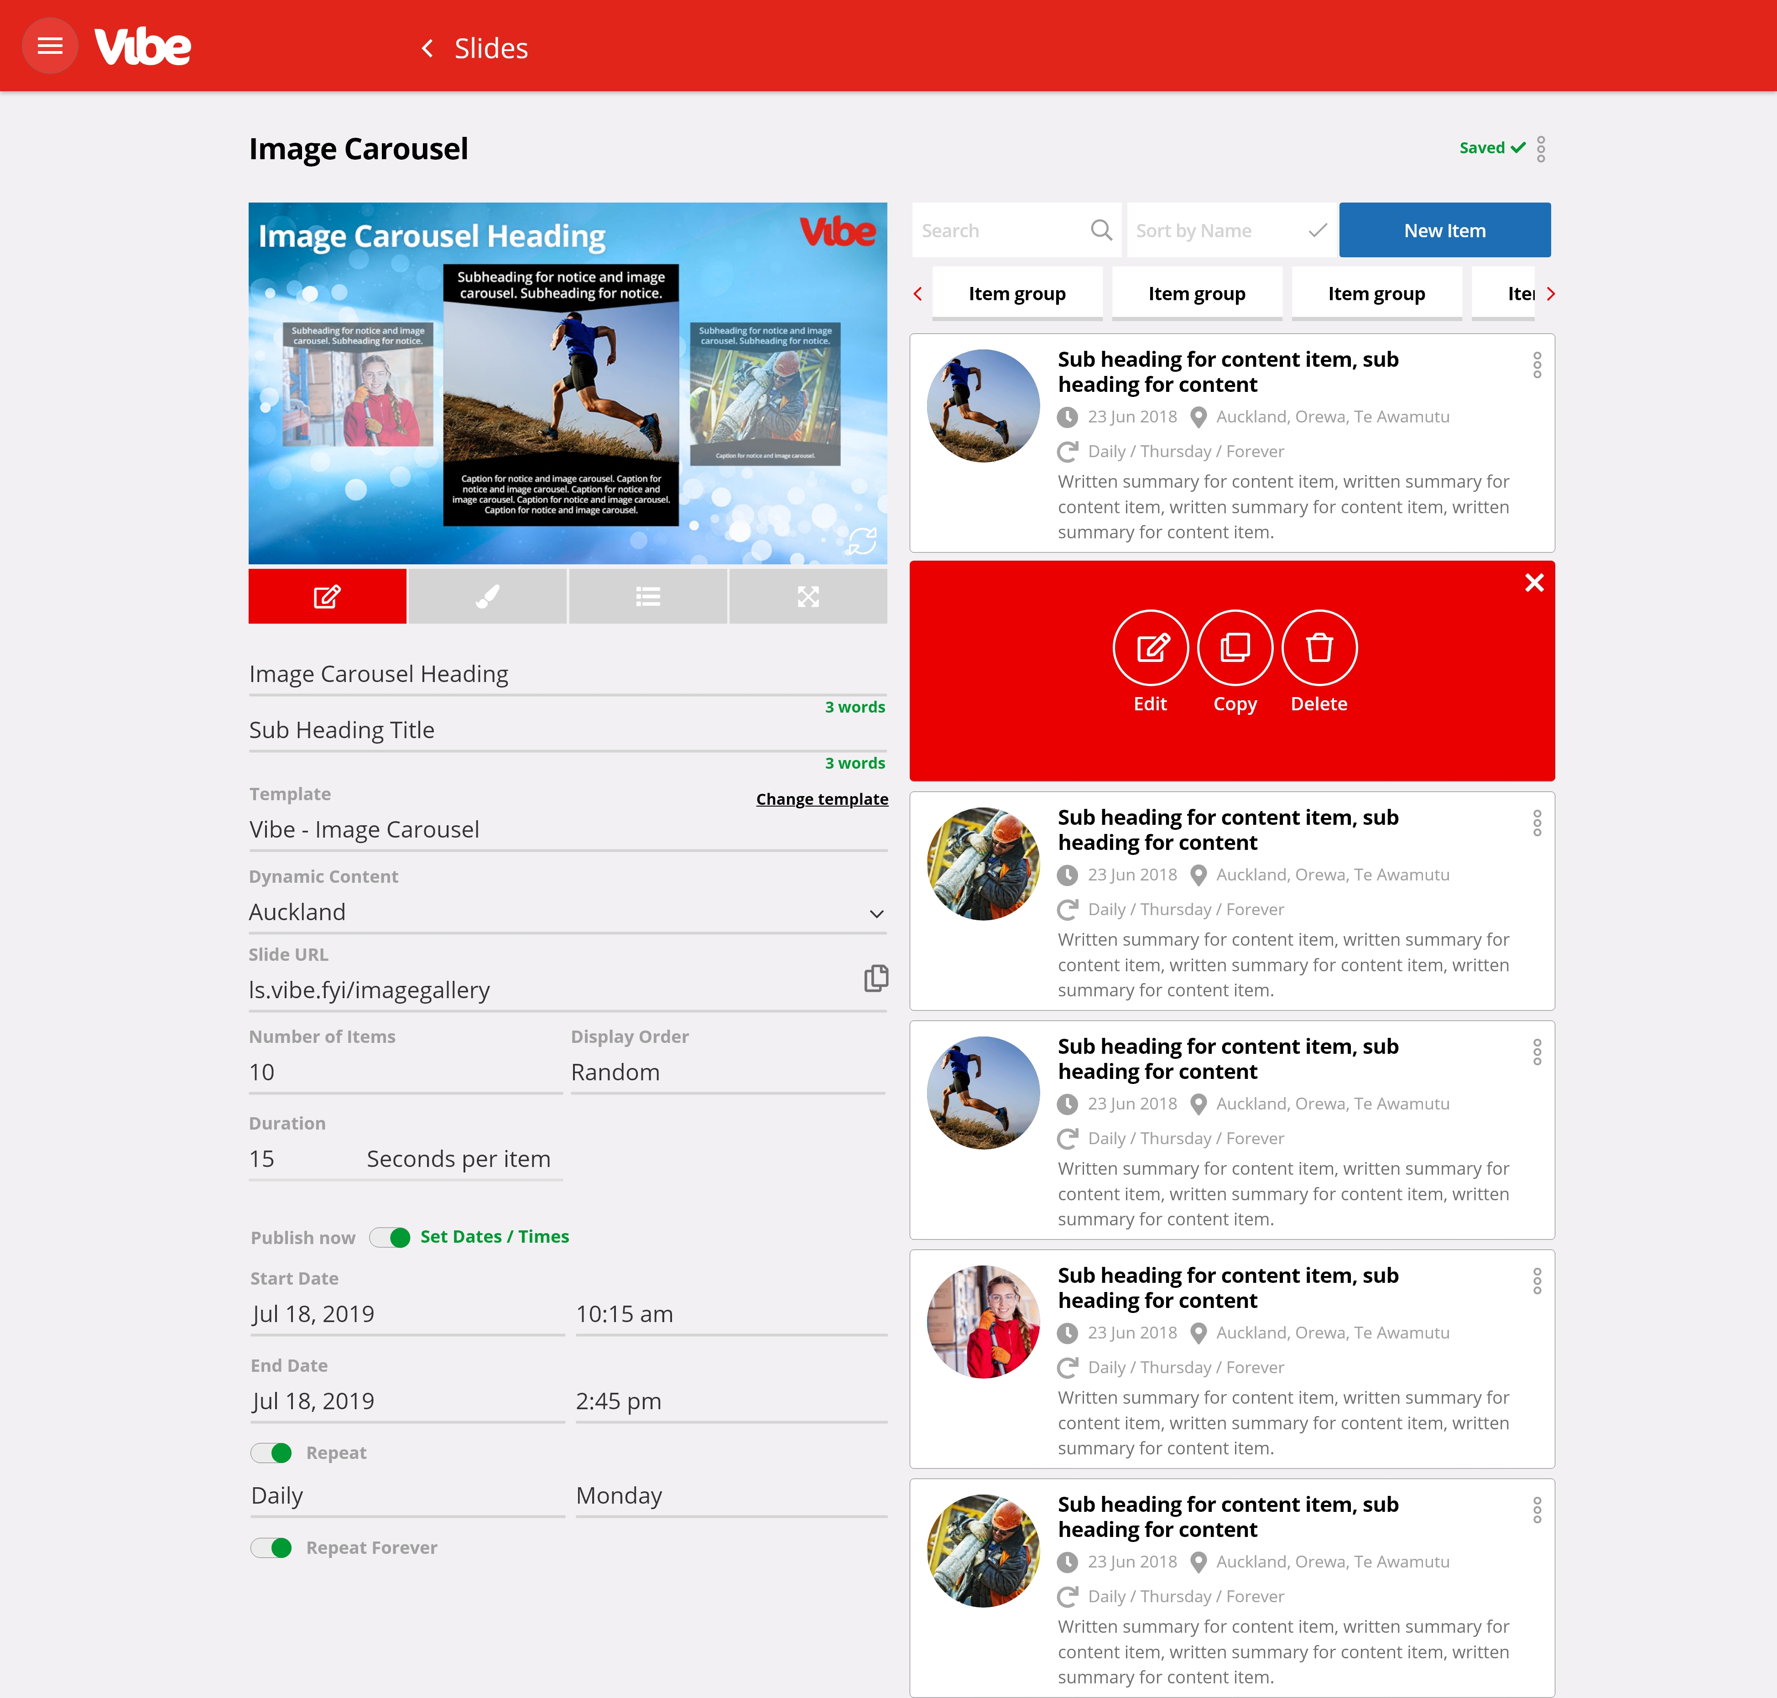Close the red item actions panel
The width and height of the screenshot is (1777, 1698).
(1533, 583)
